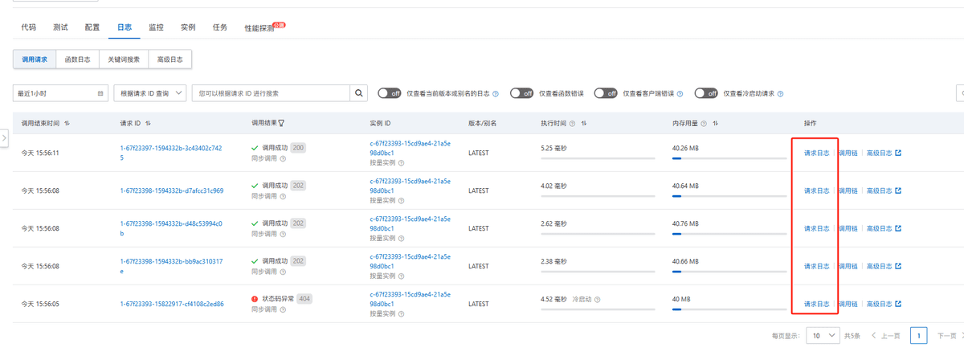Focus the request ID search input
This screenshot has width=964, height=352.
(272, 93)
